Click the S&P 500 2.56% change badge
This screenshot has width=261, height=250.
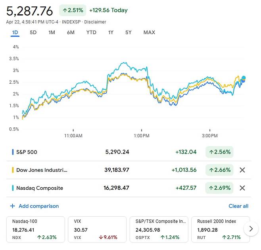219,152
